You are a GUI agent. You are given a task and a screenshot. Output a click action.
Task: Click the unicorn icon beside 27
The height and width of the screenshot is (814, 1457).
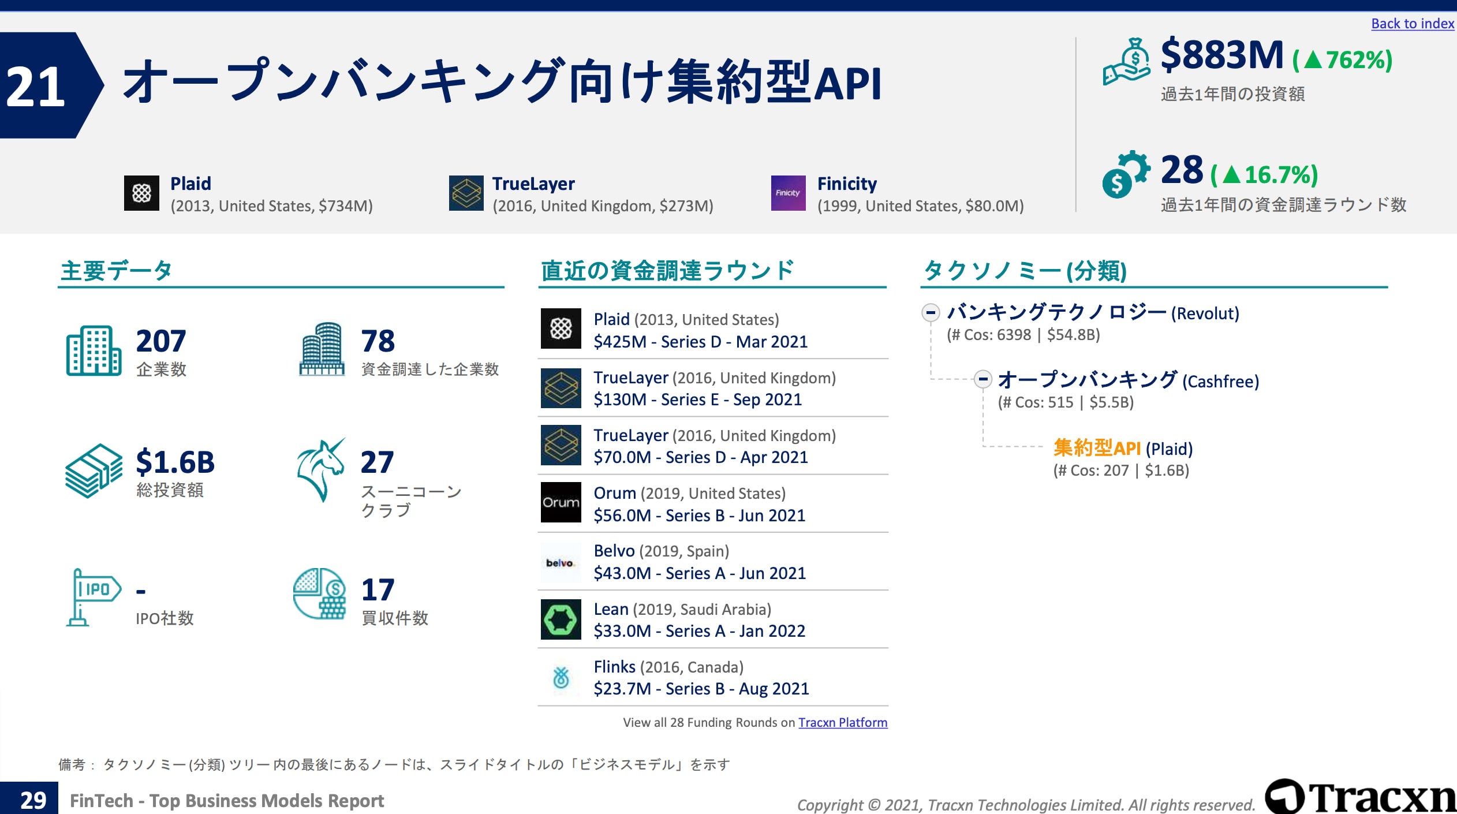coord(320,469)
